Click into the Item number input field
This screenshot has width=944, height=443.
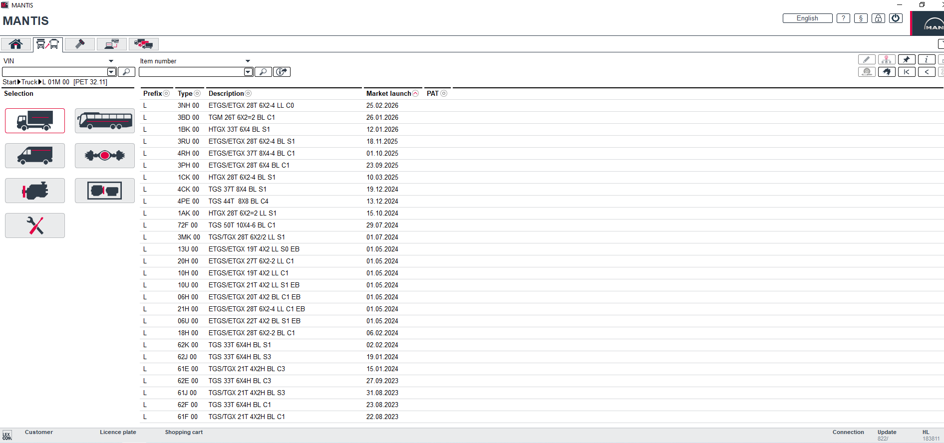pos(192,72)
